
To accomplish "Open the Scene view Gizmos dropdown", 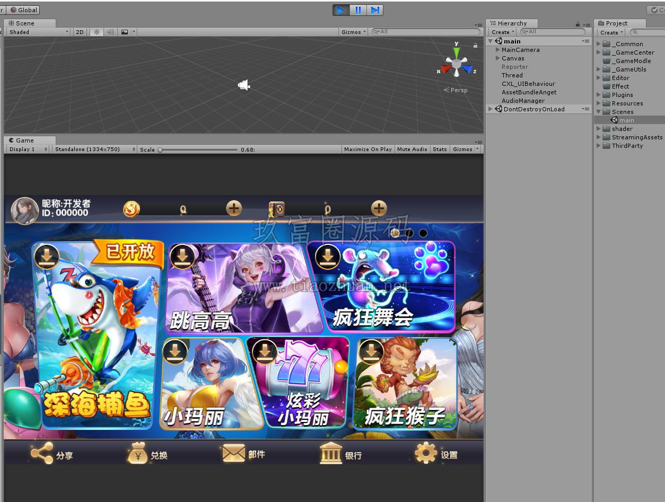I will pyautogui.click(x=354, y=32).
